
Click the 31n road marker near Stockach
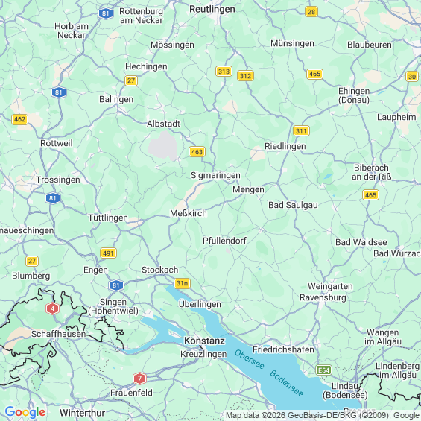pyautogui.click(x=182, y=284)
